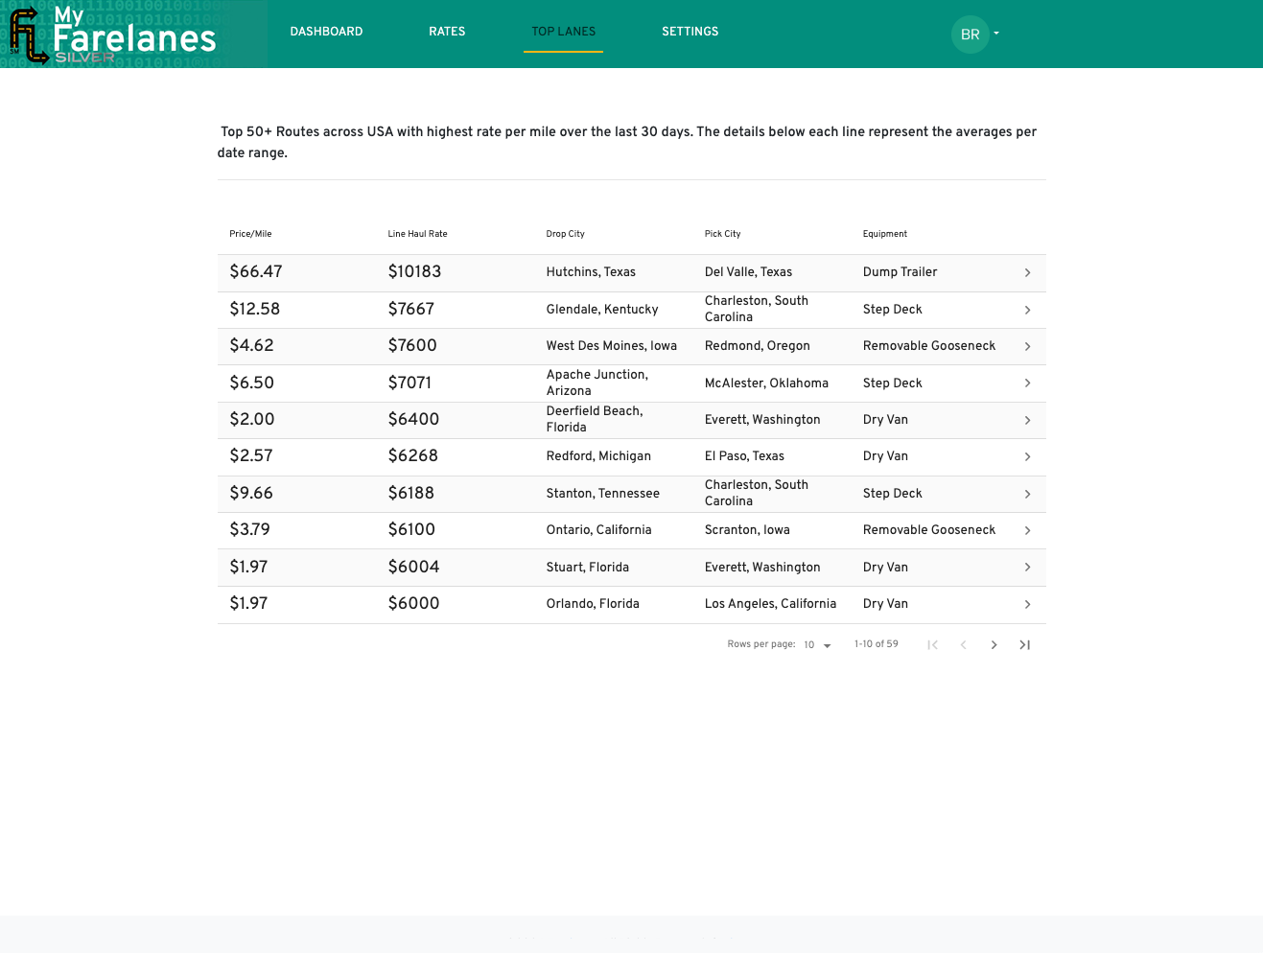
Task: Click the account dropdown arrow beside BR
Action: point(996,34)
